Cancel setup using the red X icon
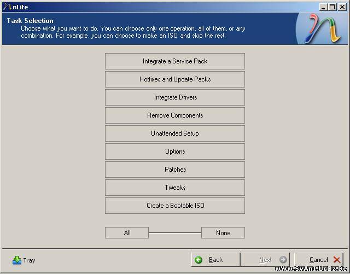Viewport: 350px width, 274px height. (x=336, y=260)
